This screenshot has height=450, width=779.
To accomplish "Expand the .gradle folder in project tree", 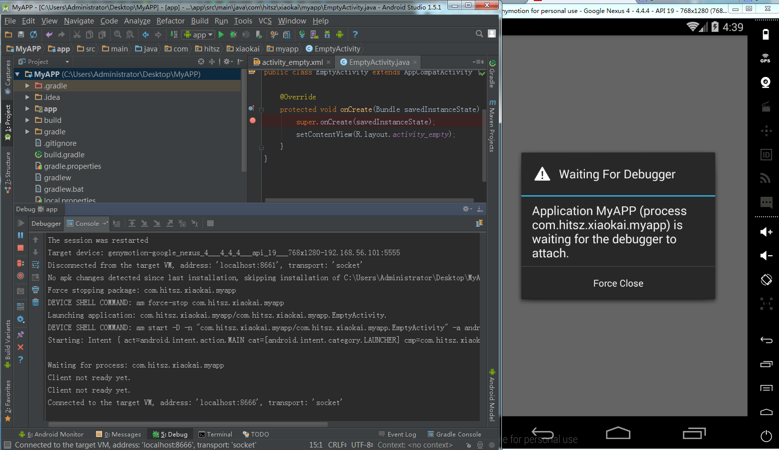I will click(x=28, y=86).
